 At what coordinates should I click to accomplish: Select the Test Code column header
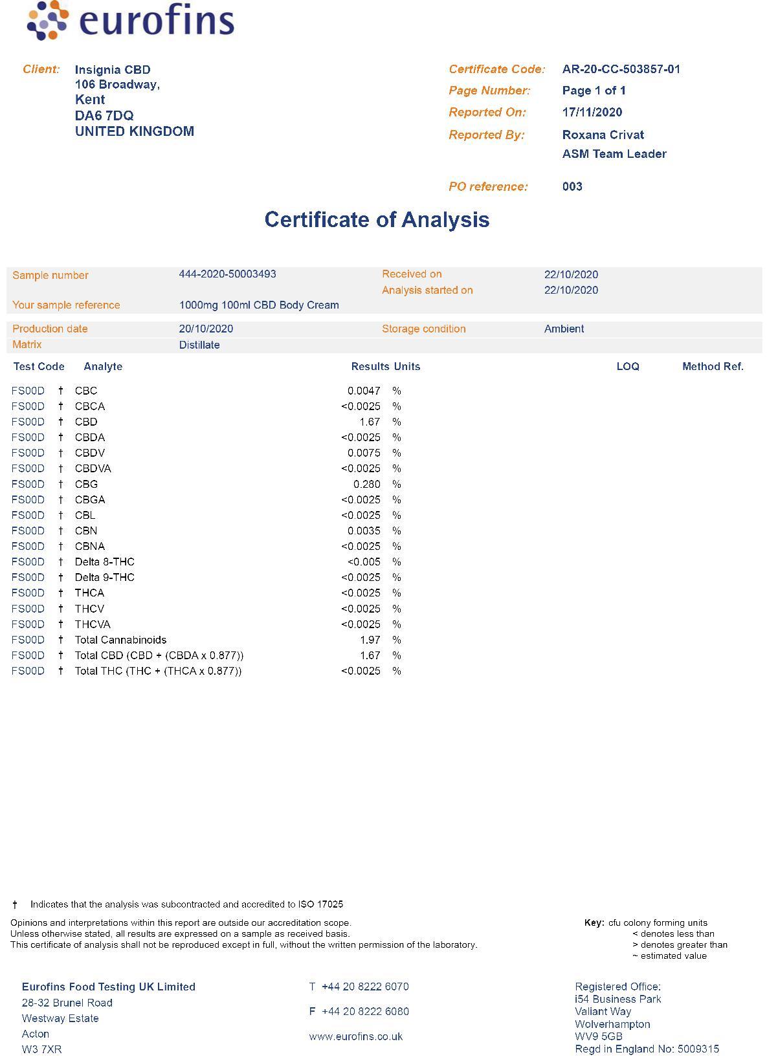39,367
